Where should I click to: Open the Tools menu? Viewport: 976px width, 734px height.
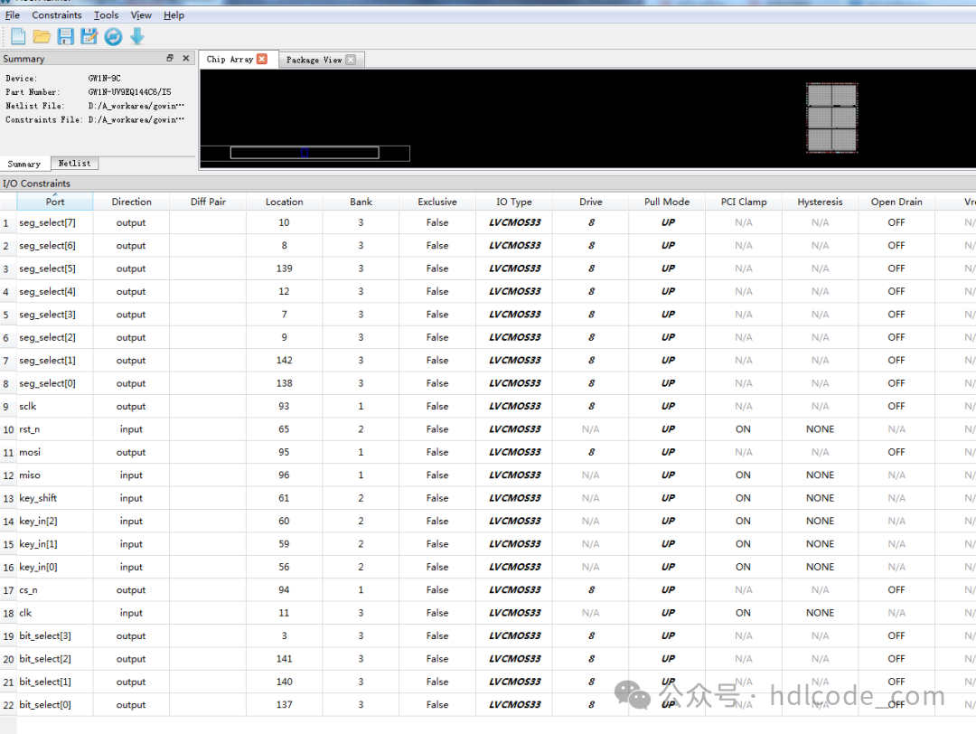(106, 15)
